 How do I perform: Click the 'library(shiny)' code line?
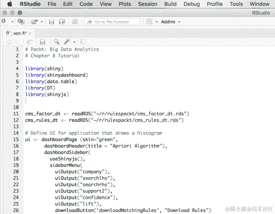pyautogui.click(x=44, y=69)
